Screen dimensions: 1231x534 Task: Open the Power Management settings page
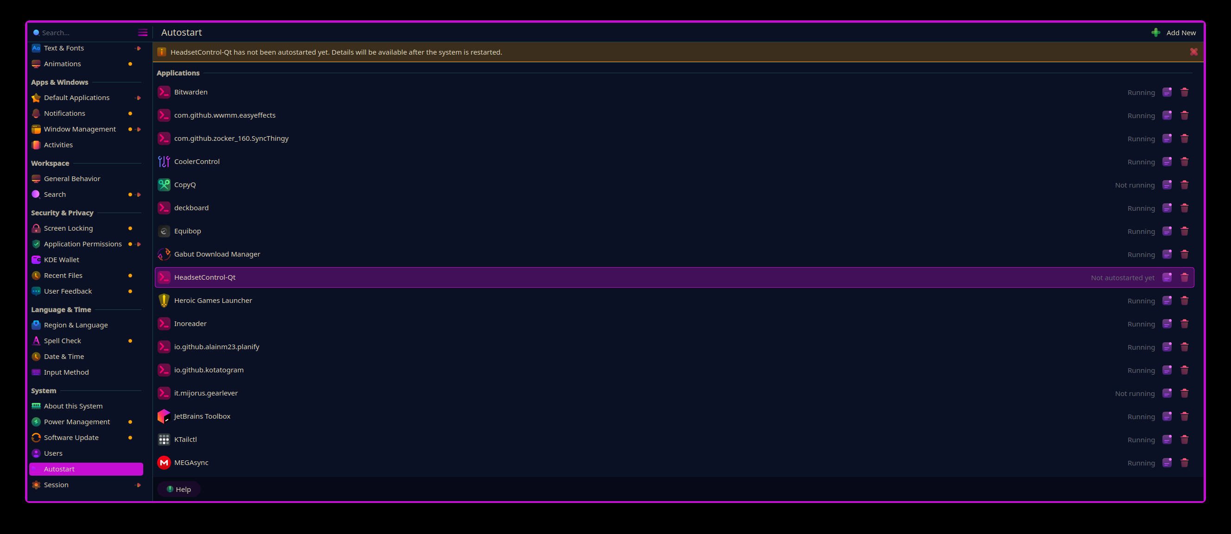(77, 422)
